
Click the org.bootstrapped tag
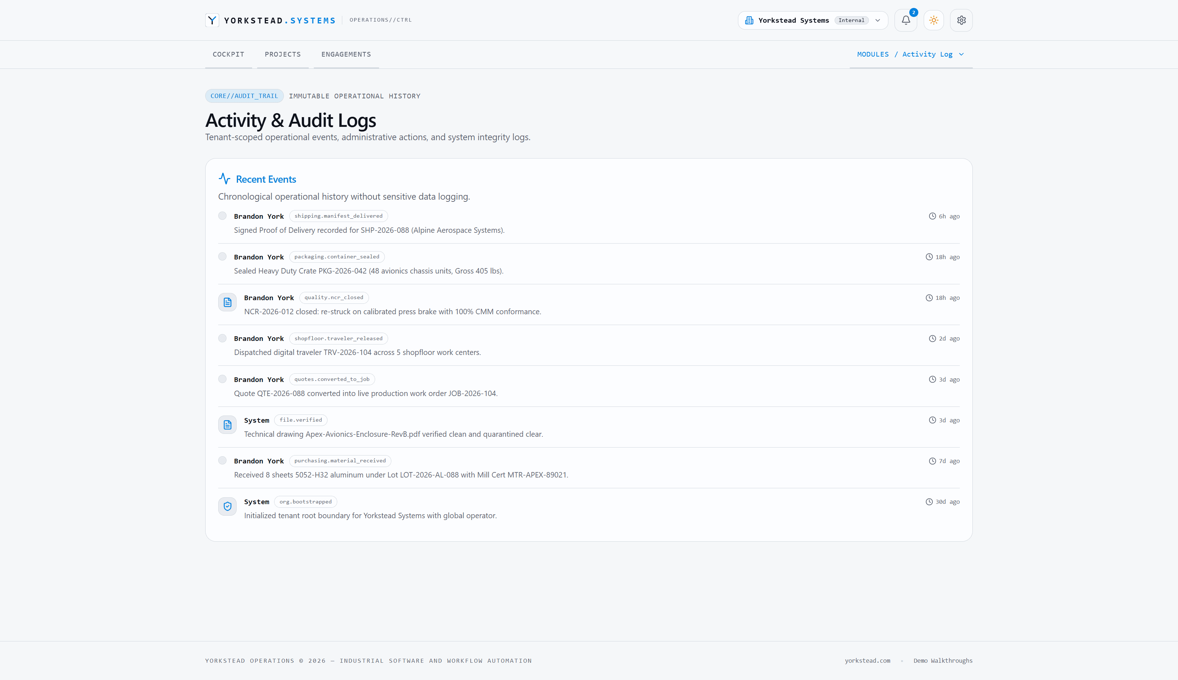[x=305, y=502]
